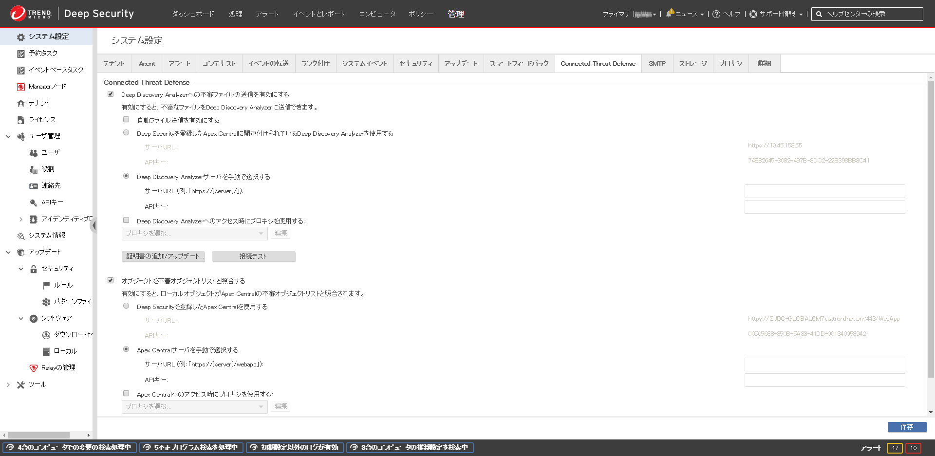Switch to the SMTP tab
Screen dimensions: 935x456
(657, 64)
